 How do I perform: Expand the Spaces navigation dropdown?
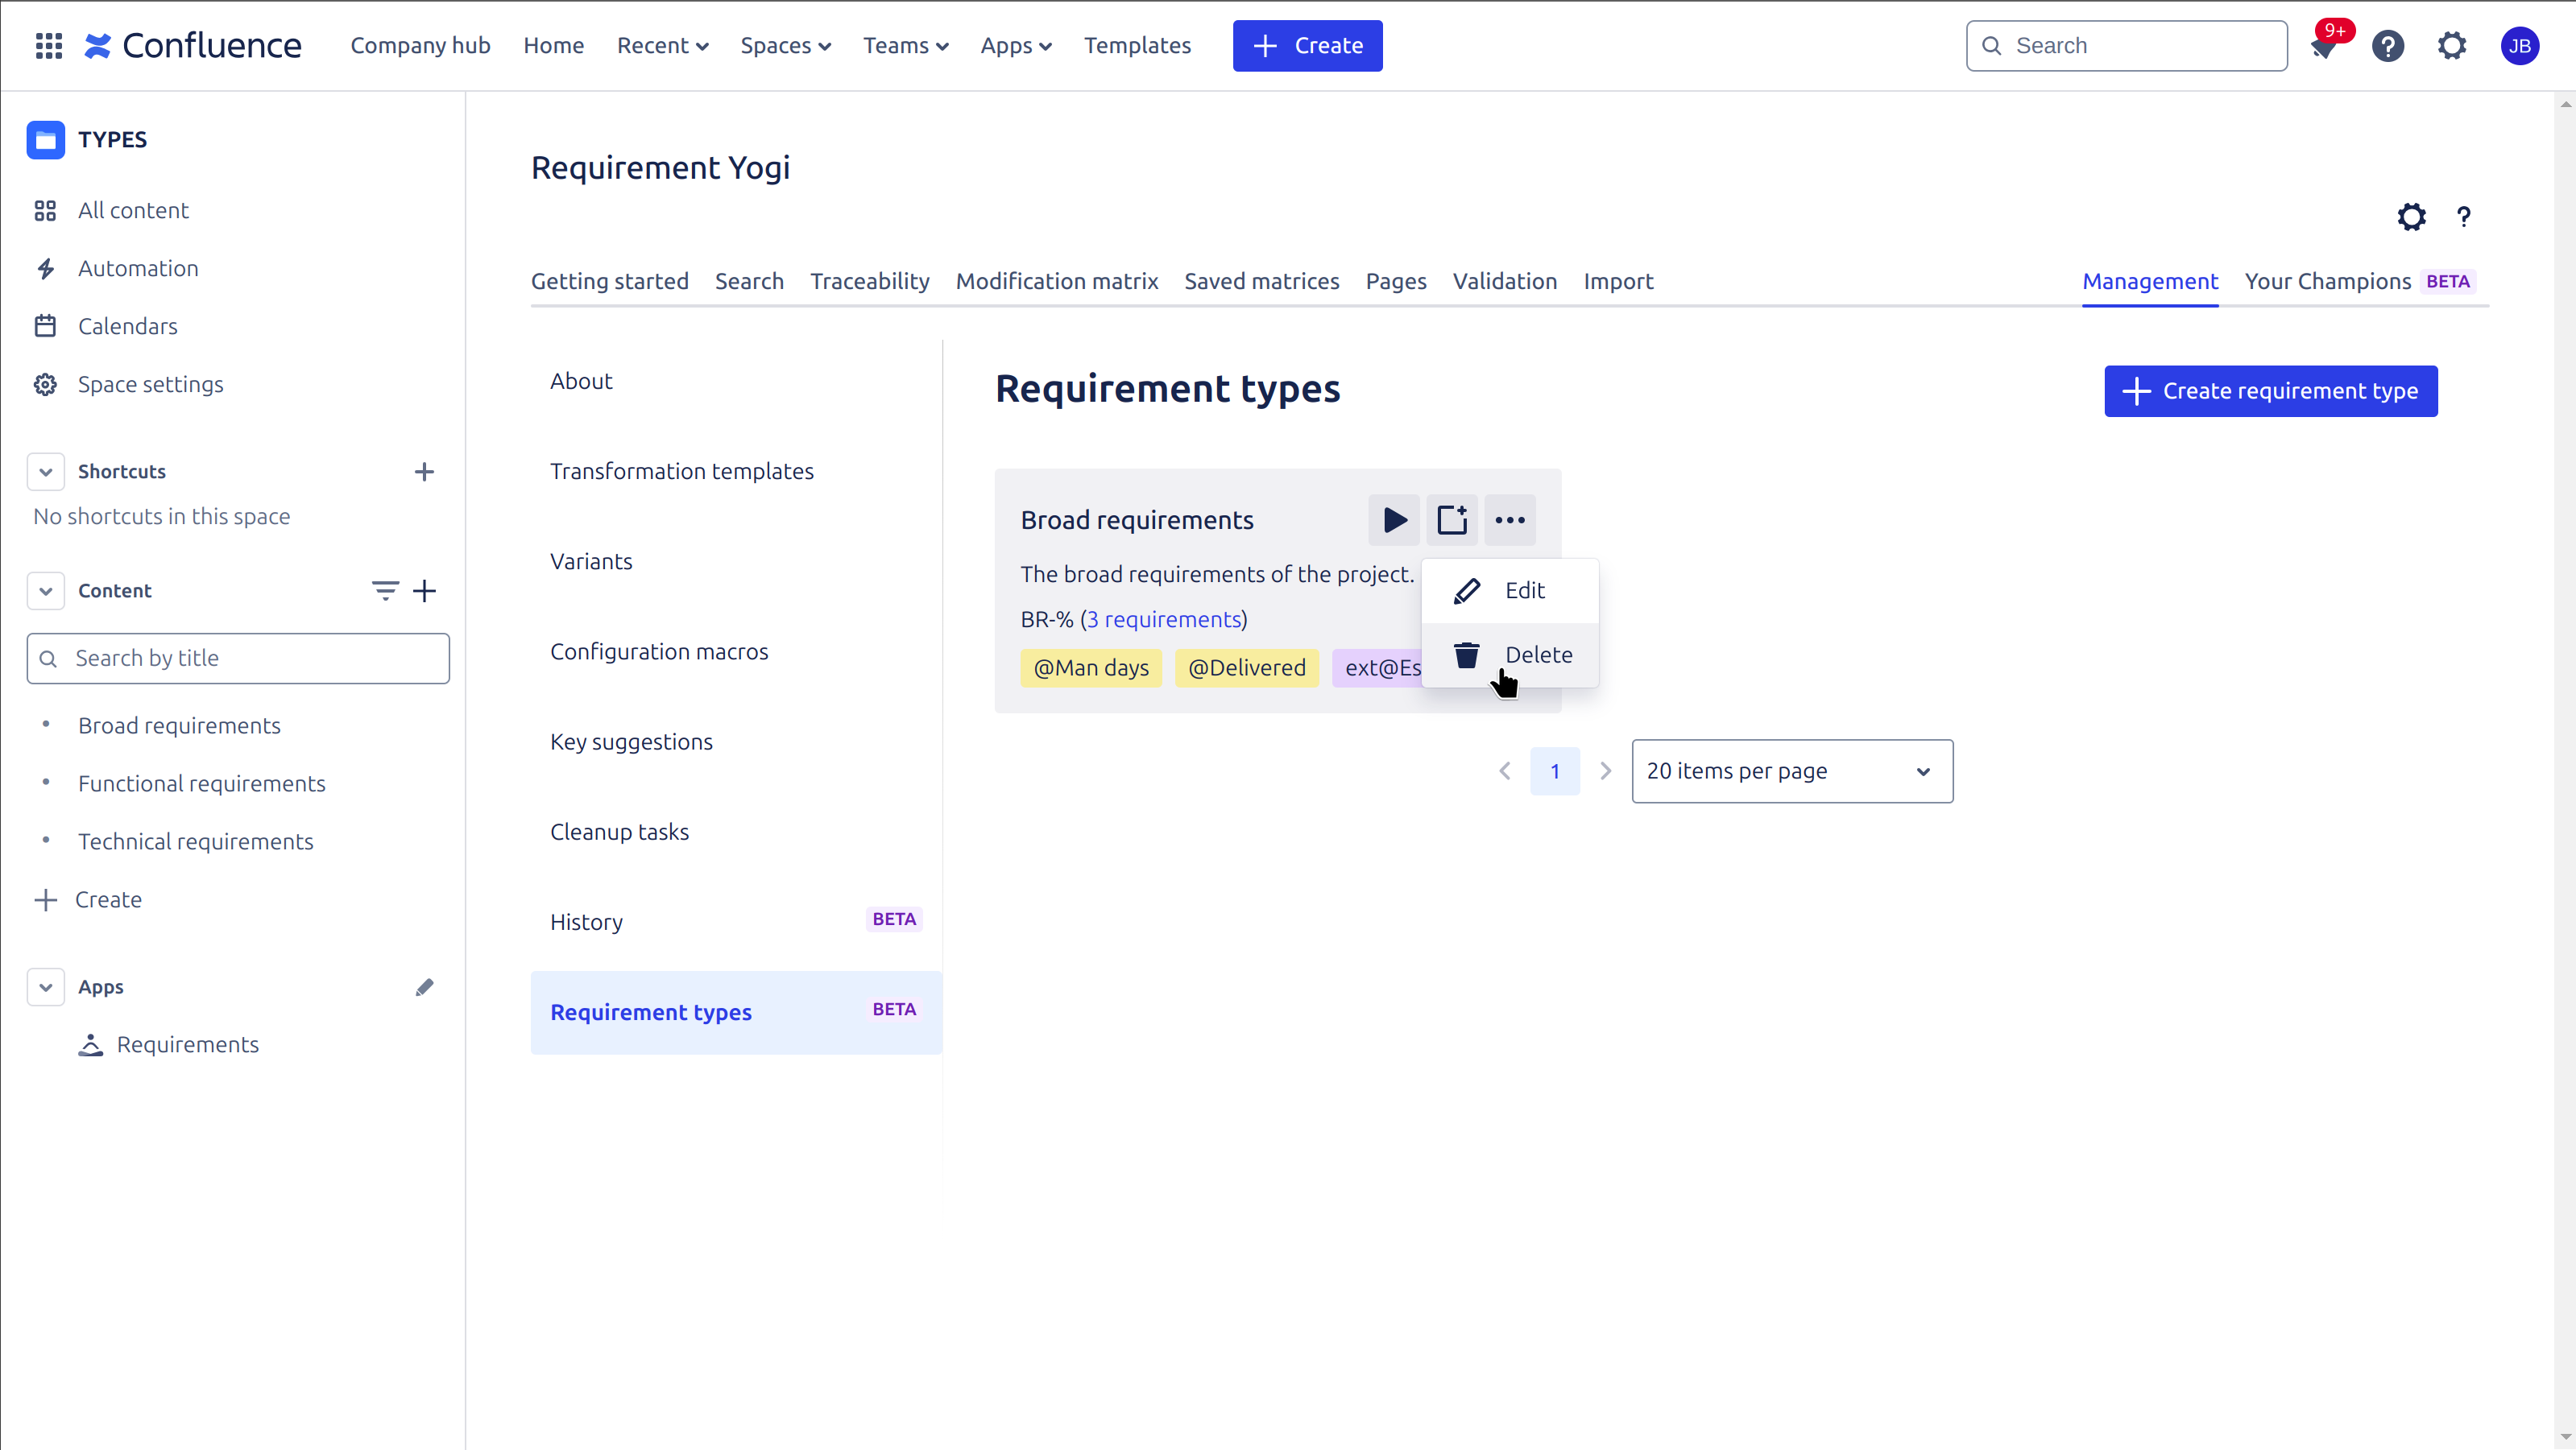pyautogui.click(x=785, y=44)
